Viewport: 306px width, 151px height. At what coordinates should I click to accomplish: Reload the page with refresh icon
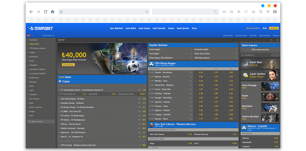pos(46,12)
